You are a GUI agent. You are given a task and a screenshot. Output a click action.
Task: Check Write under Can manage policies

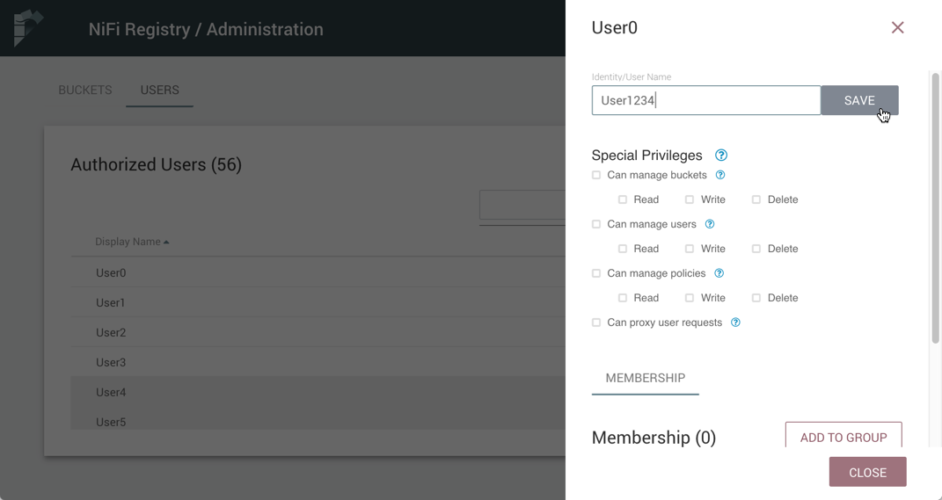coord(690,298)
